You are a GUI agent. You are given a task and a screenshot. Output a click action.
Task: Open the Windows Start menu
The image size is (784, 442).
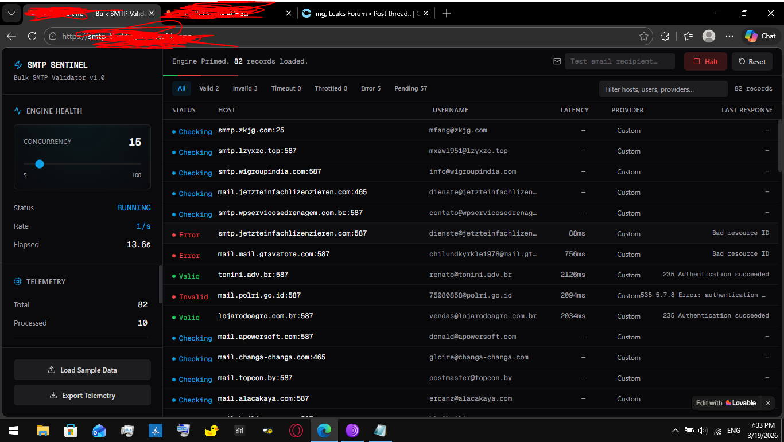point(14,431)
